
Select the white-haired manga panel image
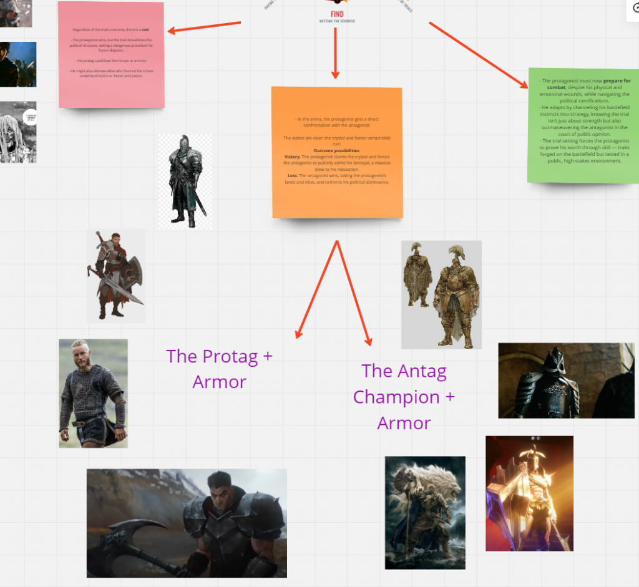click(x=18, y=132)
